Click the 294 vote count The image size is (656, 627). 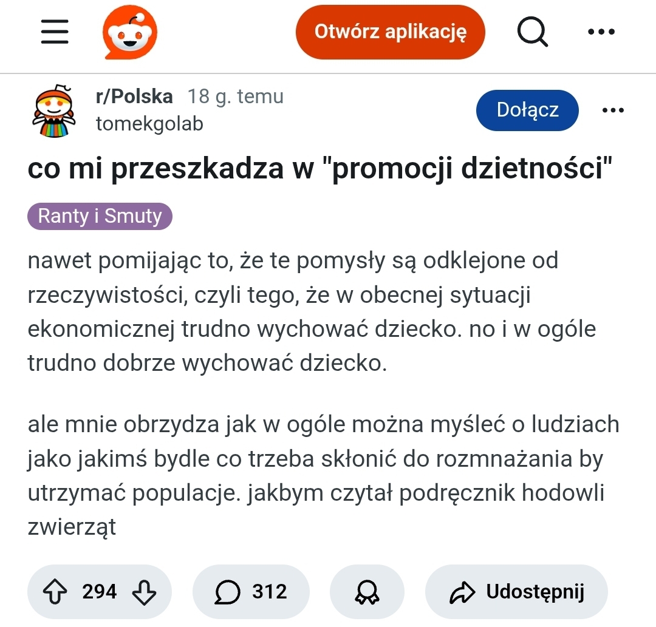click(99, 591)
